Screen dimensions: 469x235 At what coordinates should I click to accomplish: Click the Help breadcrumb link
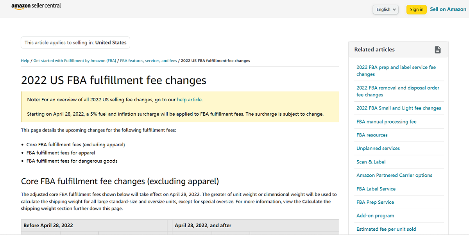tap(25, 61)
